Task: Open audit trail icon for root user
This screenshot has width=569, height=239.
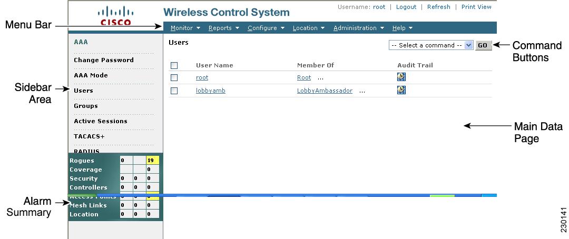Action: coord(401,77)
